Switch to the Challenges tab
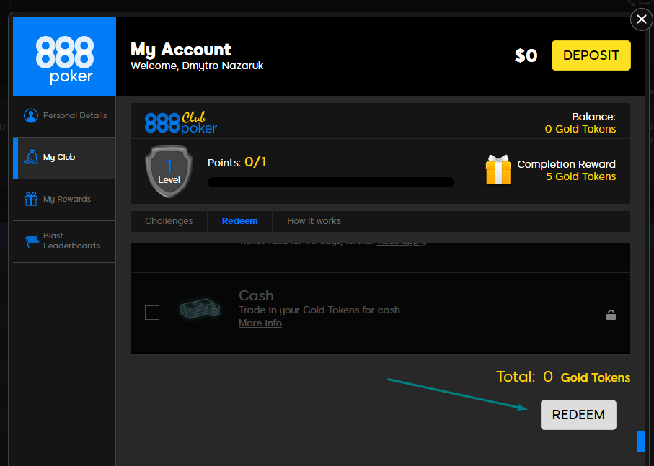The height and width of the screenshot is (466, 654). coord(169,221)
